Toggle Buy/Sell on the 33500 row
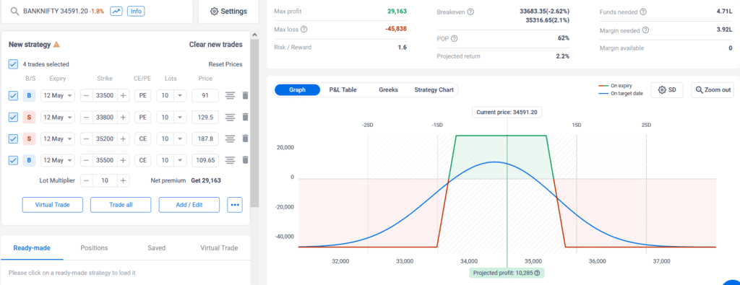The width and height of the screenshot is (740, 285). [29, 96]
